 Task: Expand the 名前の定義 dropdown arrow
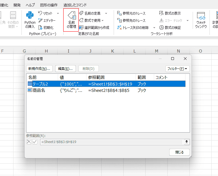[x=106, y=13]
